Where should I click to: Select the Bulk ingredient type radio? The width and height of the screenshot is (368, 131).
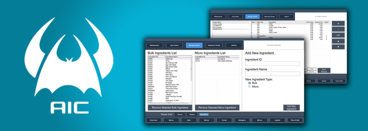click(249, 83)
